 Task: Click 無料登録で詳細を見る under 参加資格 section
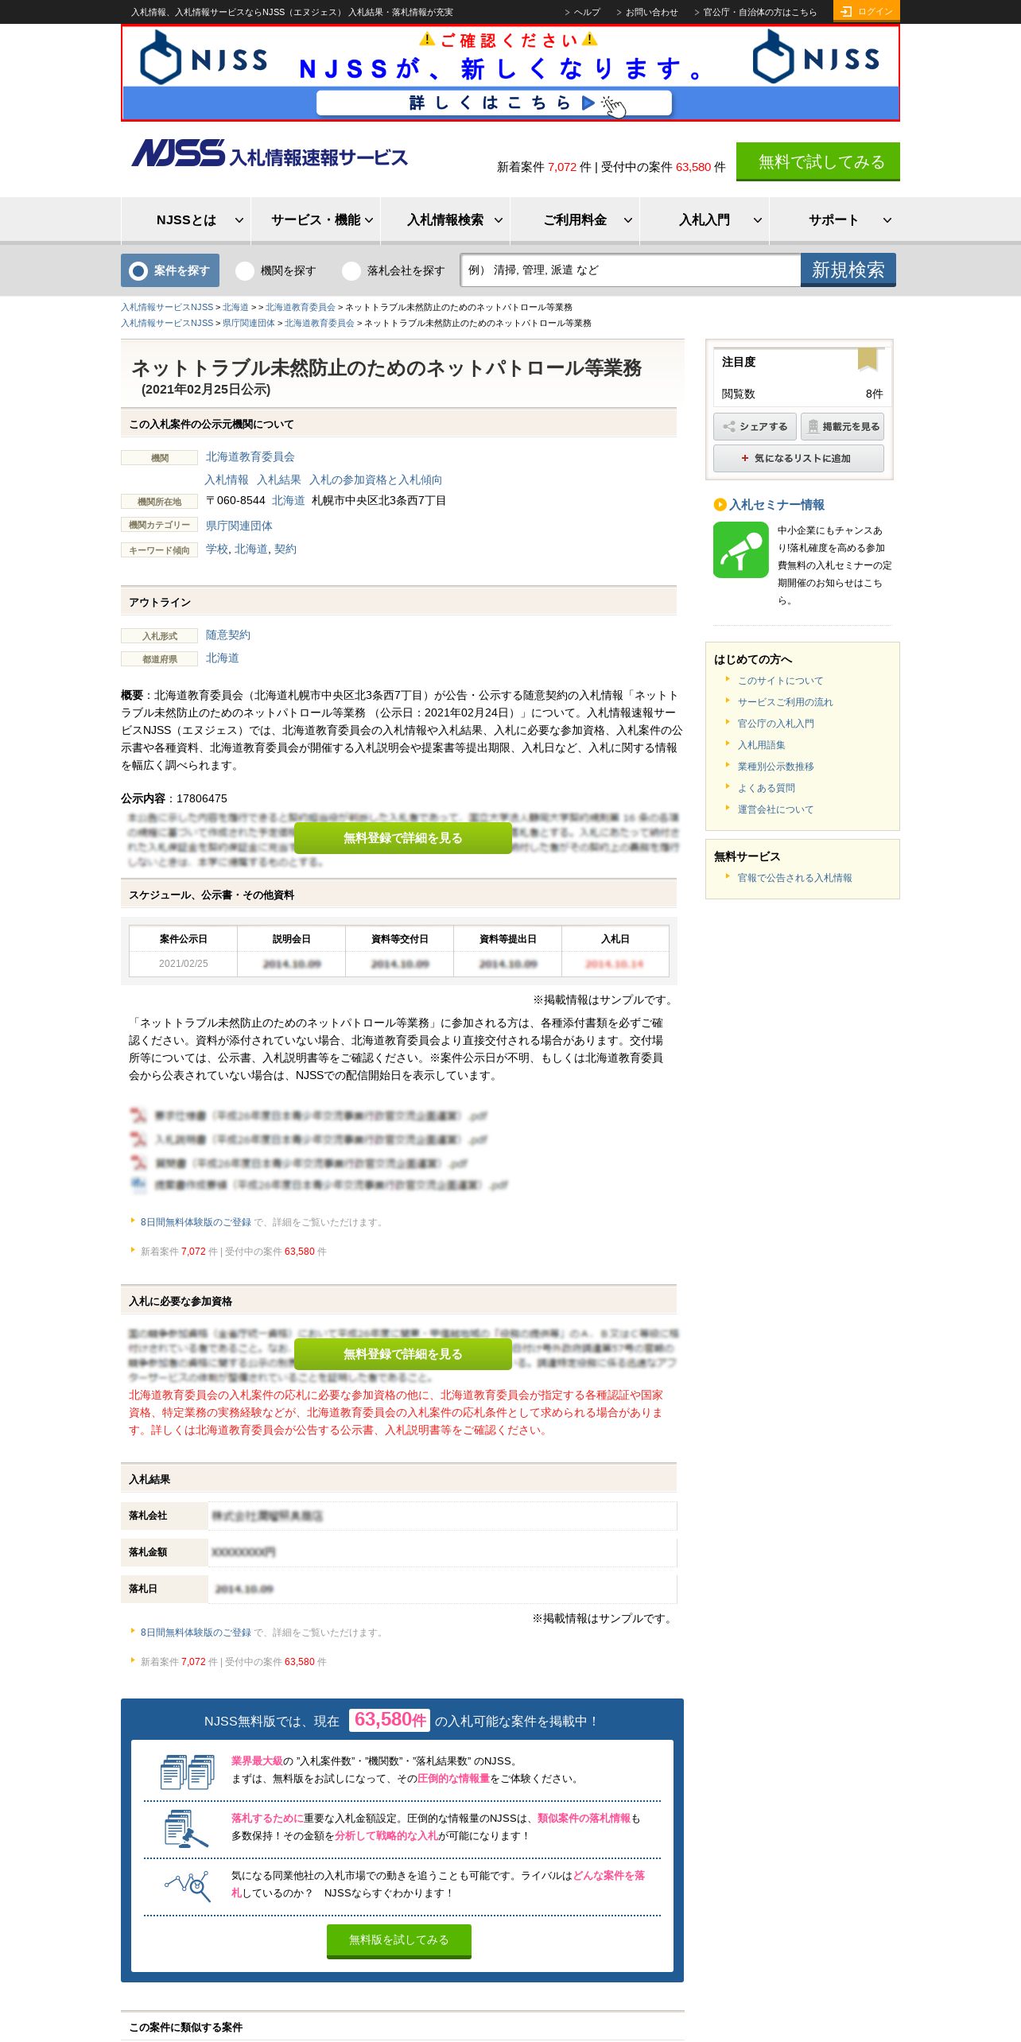click(x=403, y=1354)
